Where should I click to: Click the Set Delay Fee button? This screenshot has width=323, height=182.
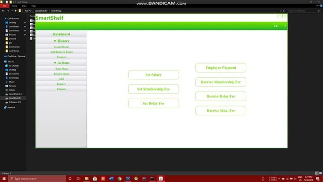point(153,103)
